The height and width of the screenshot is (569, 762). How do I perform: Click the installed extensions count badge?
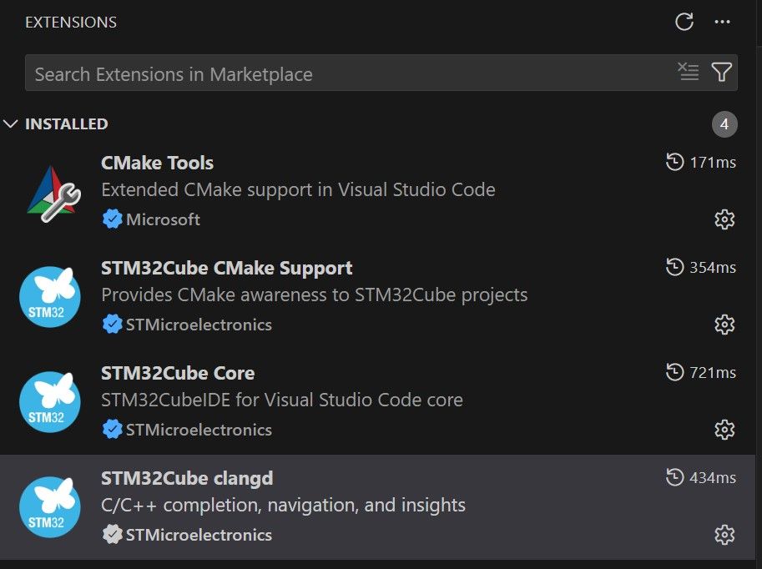724,125
